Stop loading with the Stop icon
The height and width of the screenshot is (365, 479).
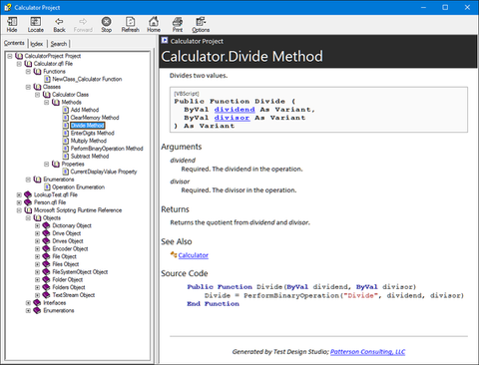[106, 25]
